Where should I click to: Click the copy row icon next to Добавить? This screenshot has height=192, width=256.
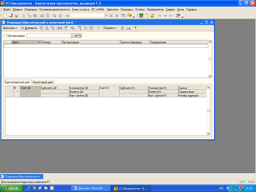pos(41,28)
